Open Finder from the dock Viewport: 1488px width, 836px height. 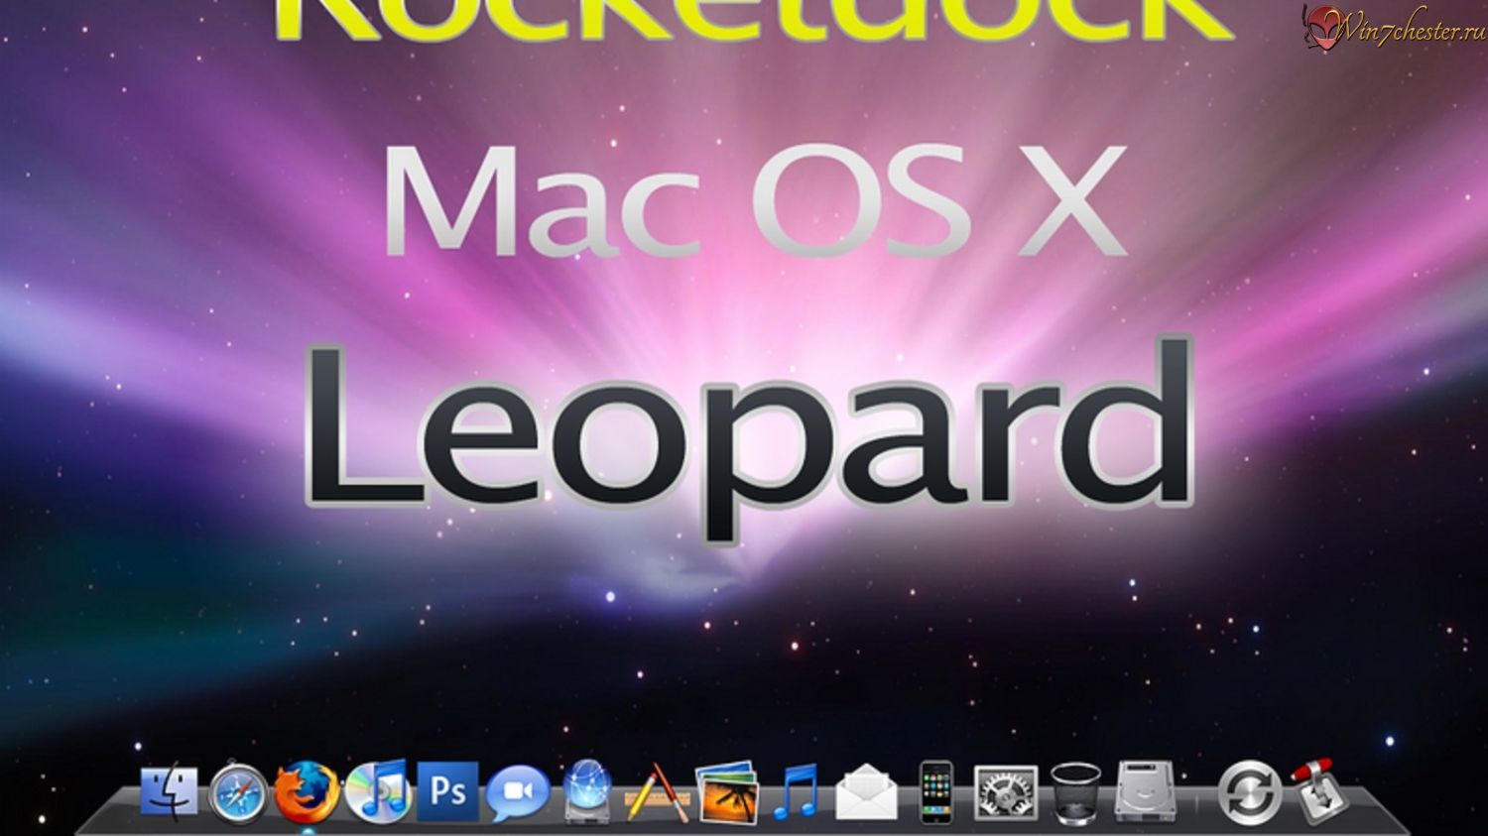point(170,790)
